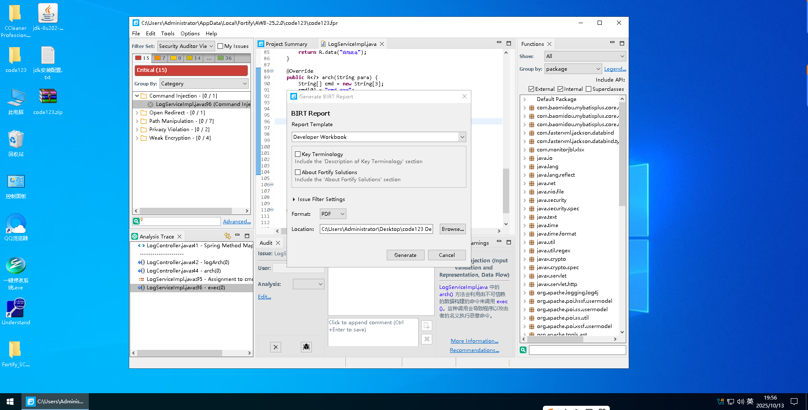
Task: Click the Browse... button
Action: click(453, 229)
